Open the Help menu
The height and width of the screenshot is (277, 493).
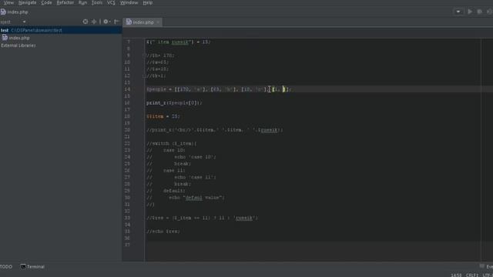coord(147,2)
